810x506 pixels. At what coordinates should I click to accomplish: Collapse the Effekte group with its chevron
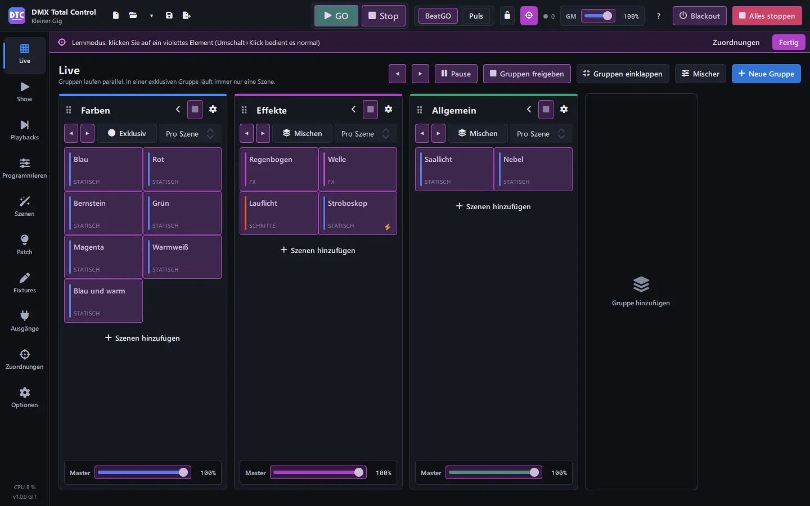pos(353,110)
